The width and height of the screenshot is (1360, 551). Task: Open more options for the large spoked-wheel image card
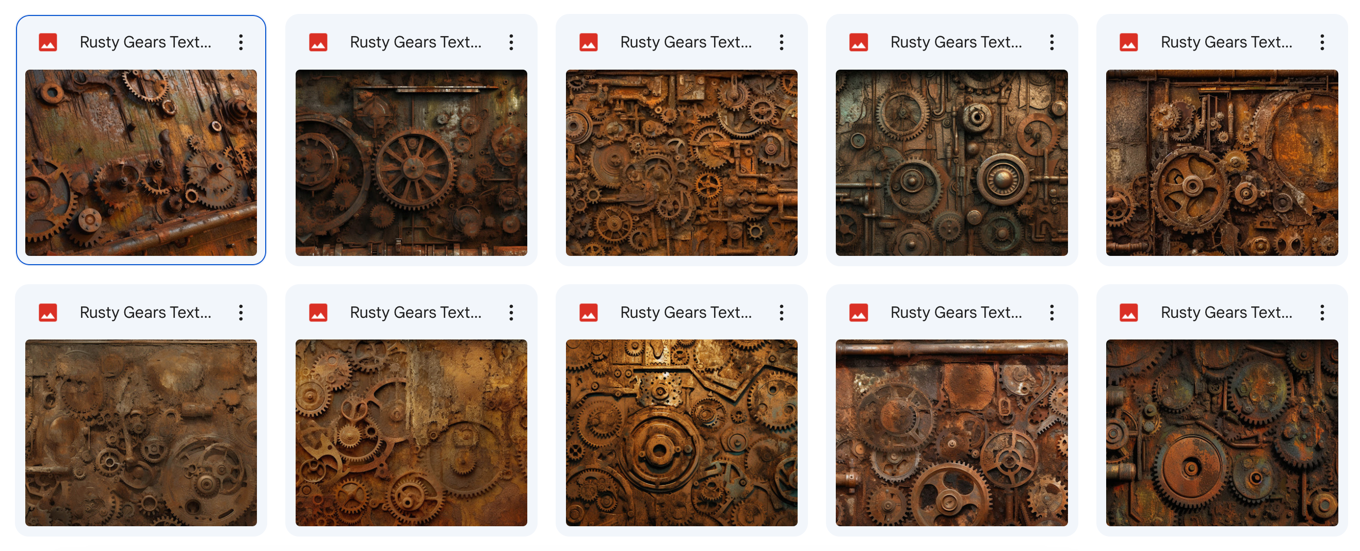tap(511, 42)
